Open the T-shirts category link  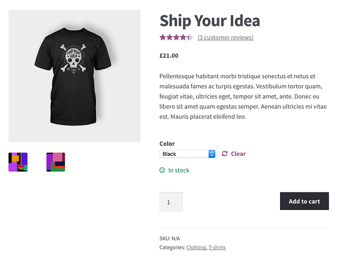tap(217, 247)
